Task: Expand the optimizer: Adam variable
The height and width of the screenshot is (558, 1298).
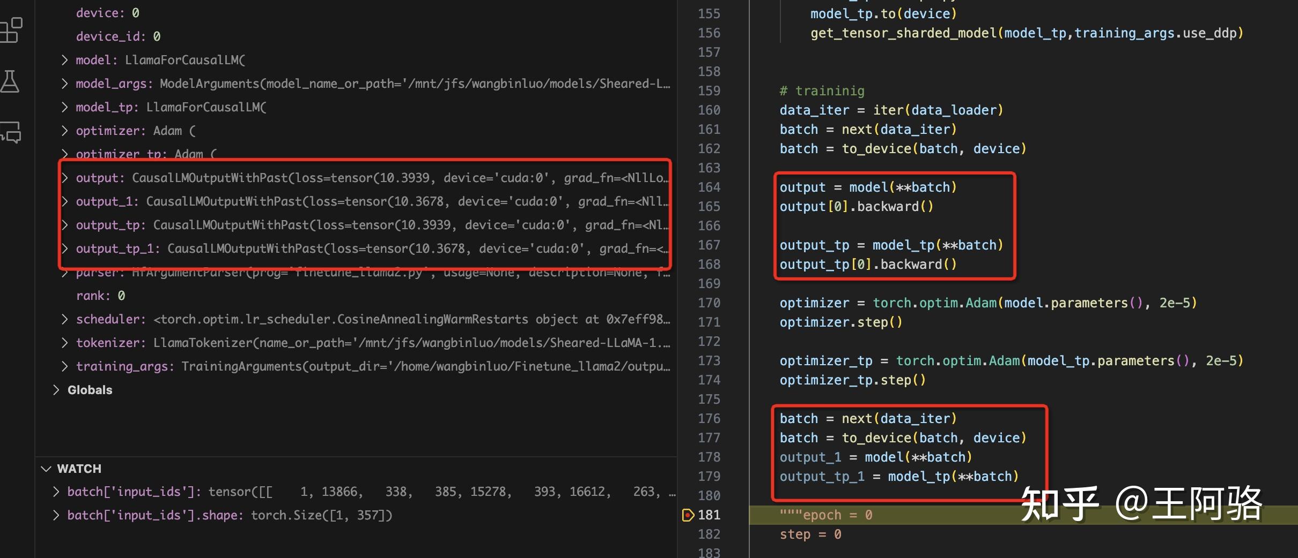Action: click(x=64, y=130)
